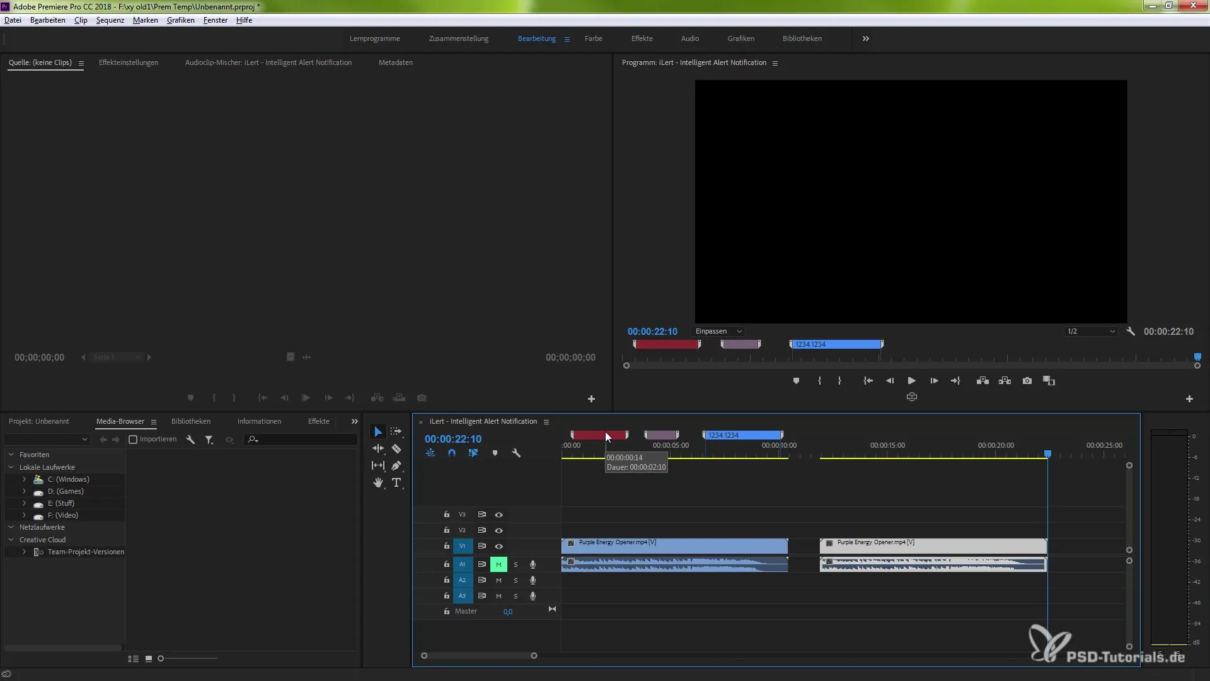This screenshot has width=1210, height=681.
Task: Click nest sequence insert toggle icon
Action: pos(430,453)
